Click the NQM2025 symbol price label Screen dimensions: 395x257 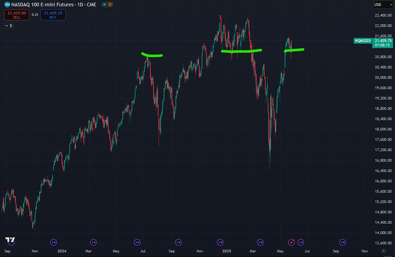362,41
